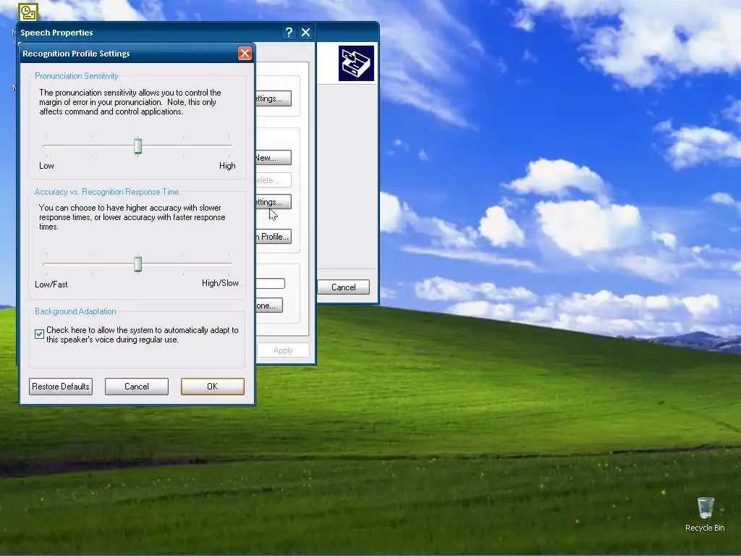
Task: Open the Recycle Bin desktop icon
Action: click(x=705, y=514)
